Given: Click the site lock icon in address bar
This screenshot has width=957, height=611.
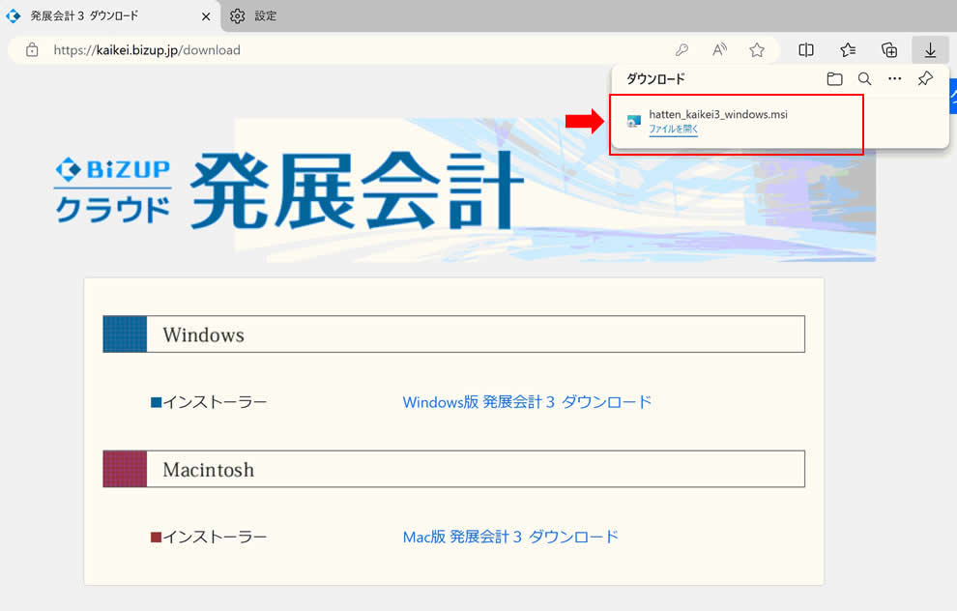Looking at the screenshot, I should click(x=32, y=50).
